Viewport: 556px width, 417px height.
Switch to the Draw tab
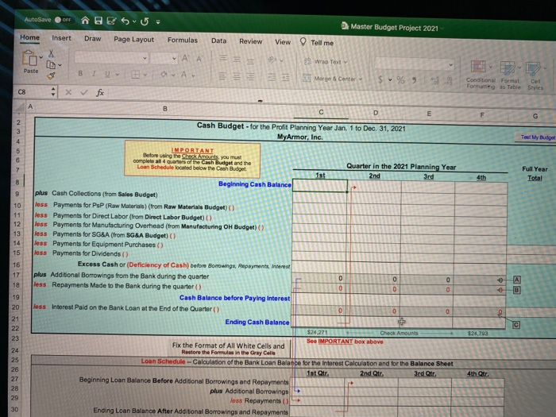click(93, 39)
